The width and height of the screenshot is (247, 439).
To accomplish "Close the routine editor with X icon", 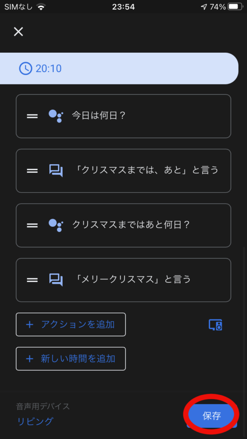I will [x=18, y=32].
